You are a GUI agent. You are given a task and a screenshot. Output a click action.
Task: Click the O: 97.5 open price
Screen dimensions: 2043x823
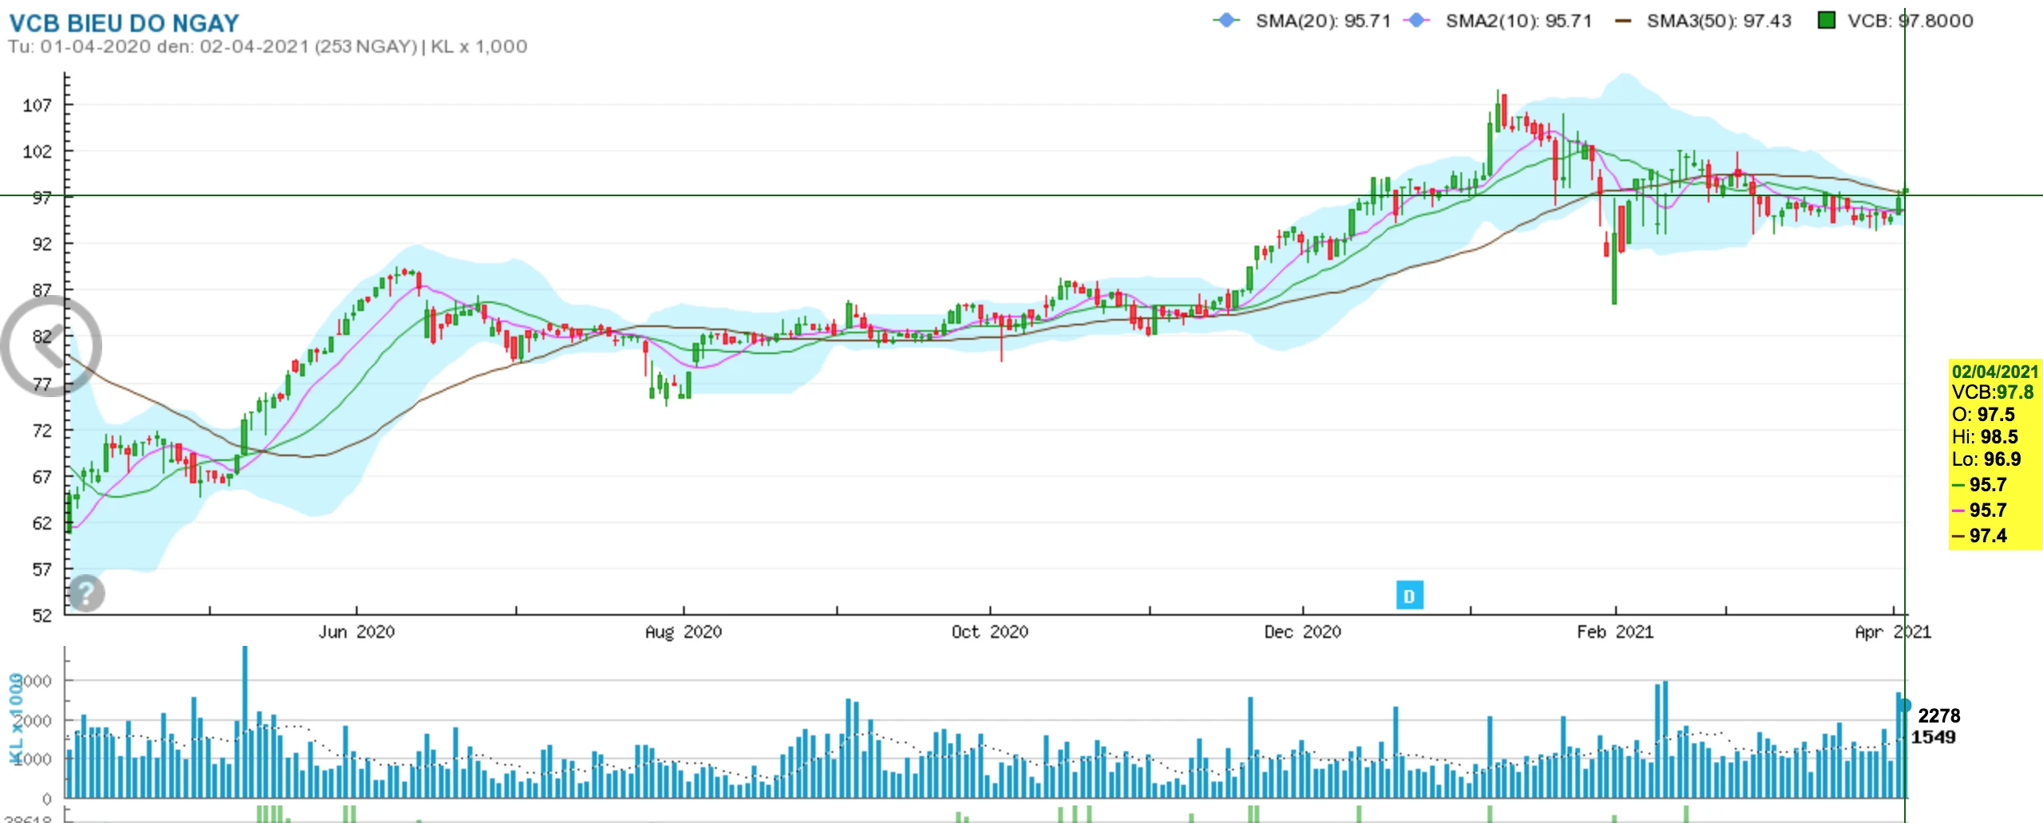(1983, 415)
